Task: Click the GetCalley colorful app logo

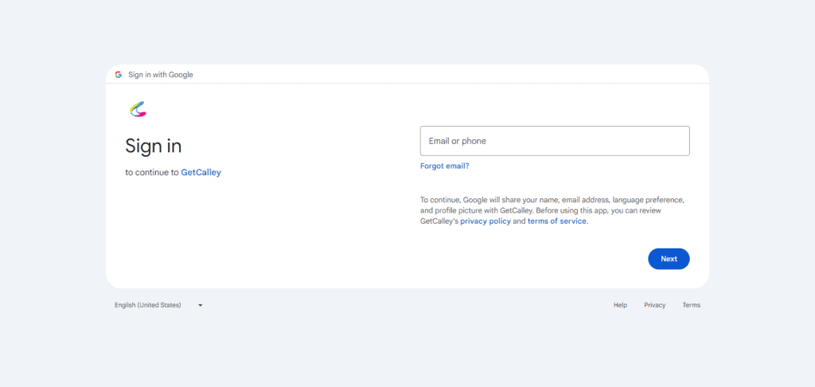Action: (138, 109)
